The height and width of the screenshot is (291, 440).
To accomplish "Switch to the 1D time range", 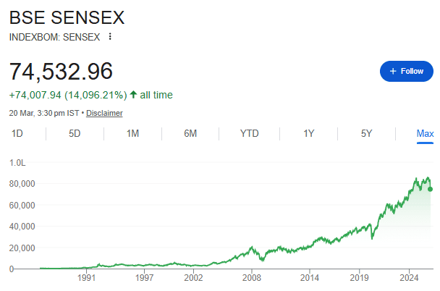I will (x=17, y=133).
